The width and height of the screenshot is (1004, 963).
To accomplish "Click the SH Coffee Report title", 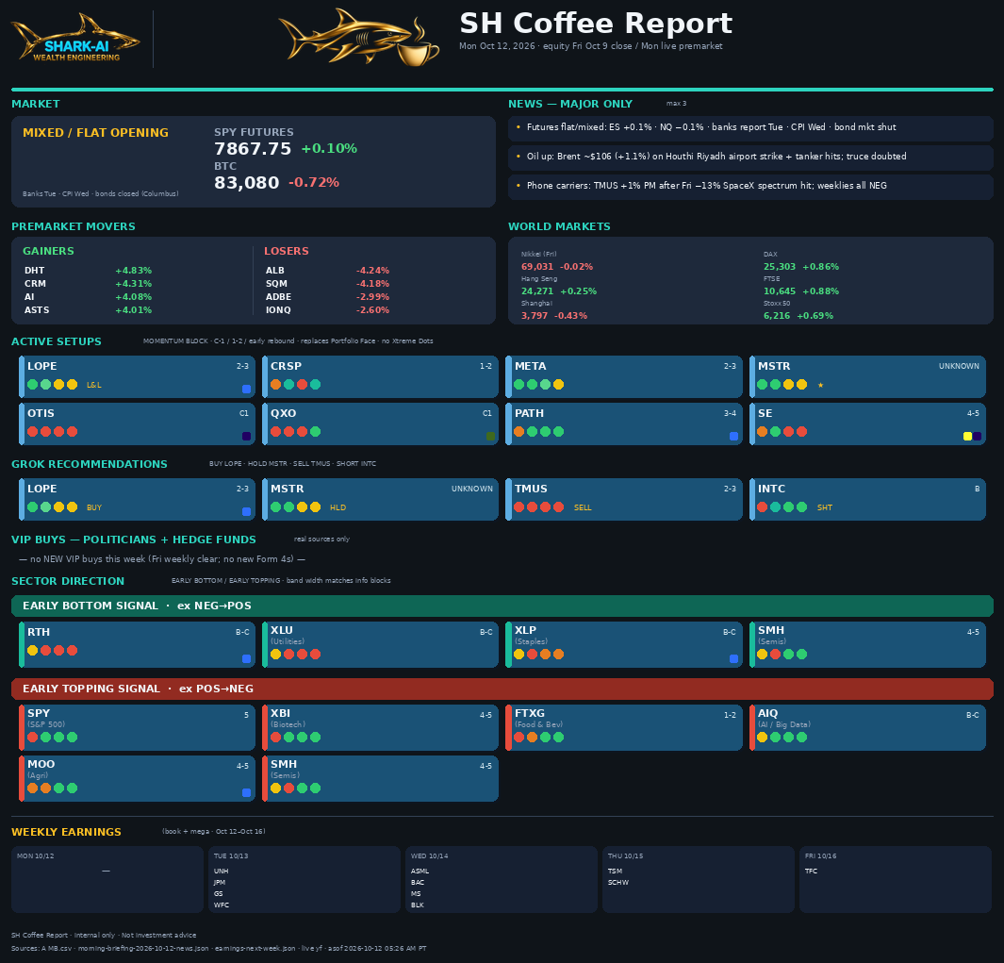I will tap(596, 23).
